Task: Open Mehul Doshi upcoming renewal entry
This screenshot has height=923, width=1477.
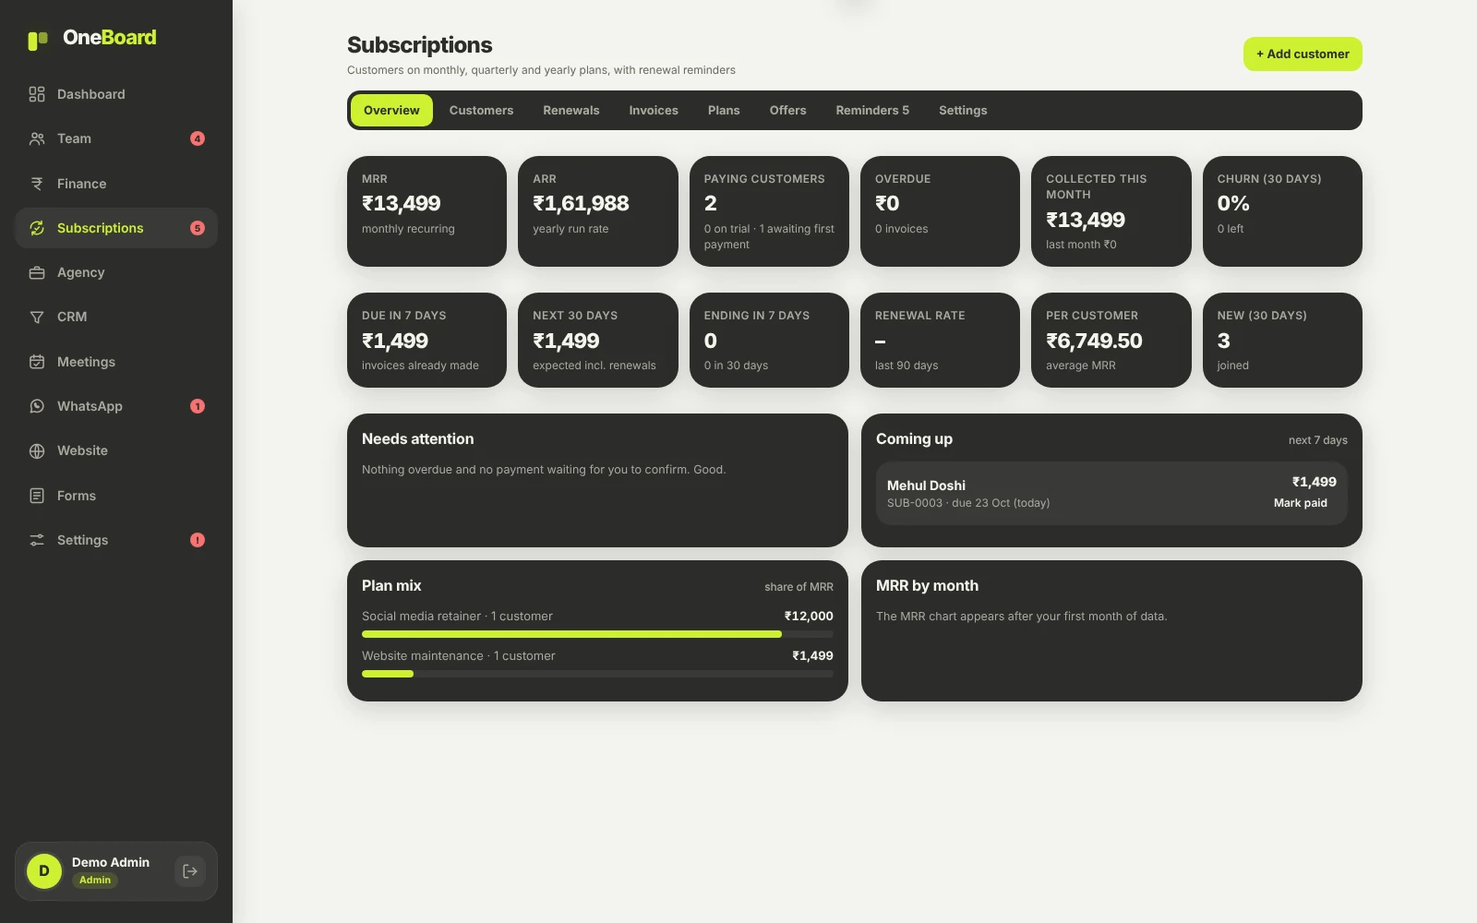Action: tap(1111, 493)
